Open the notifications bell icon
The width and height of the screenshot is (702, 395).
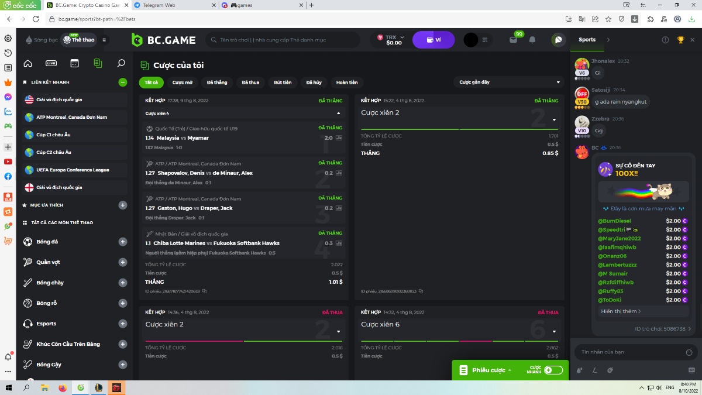point(532,40)
